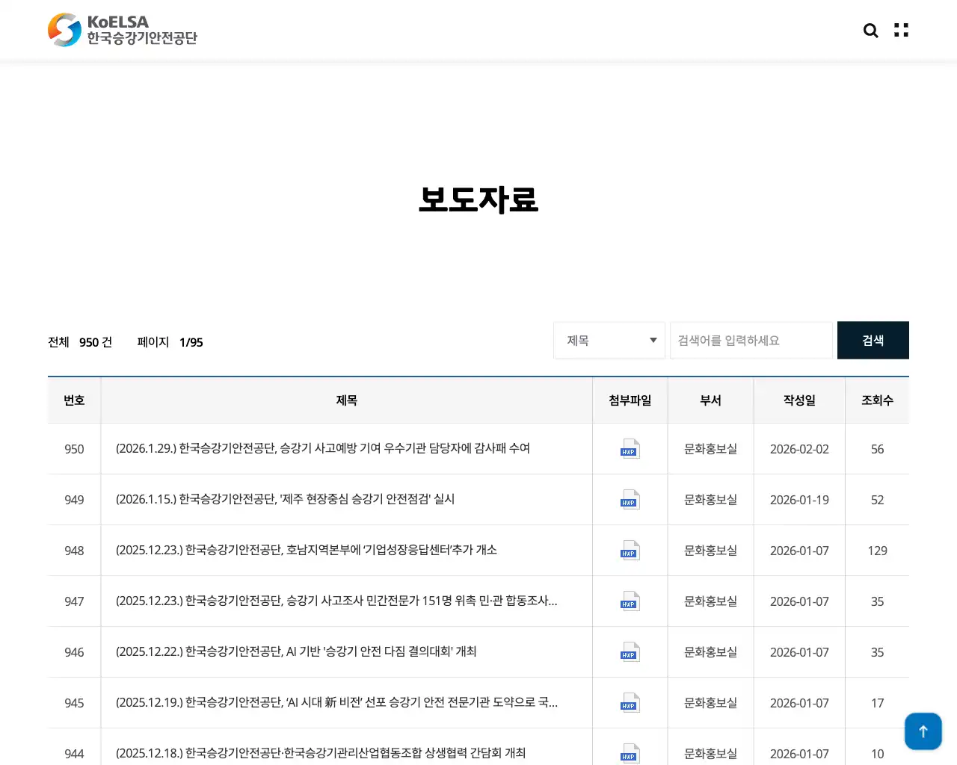Open the site search magnifier icon
The height and width of the screenshot is (765, 957).
(x=870, y=30)
